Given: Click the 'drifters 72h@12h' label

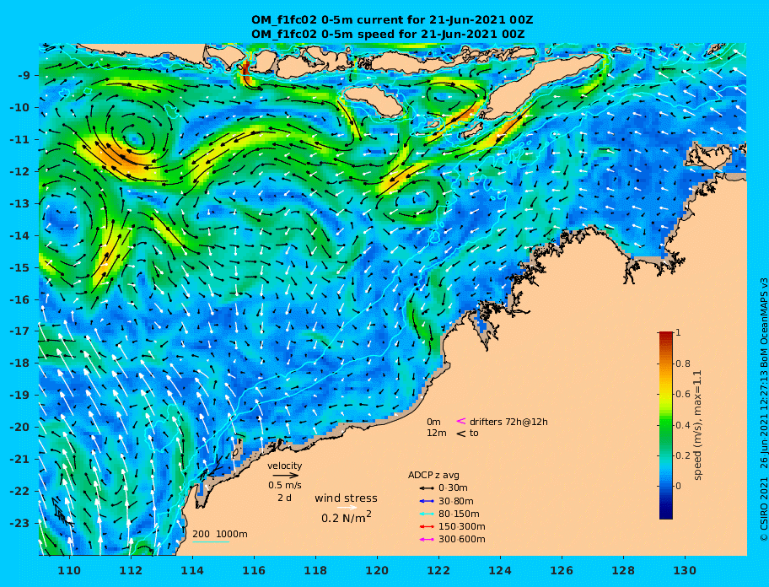Looking at the screenshot, I should pos(508,422).
